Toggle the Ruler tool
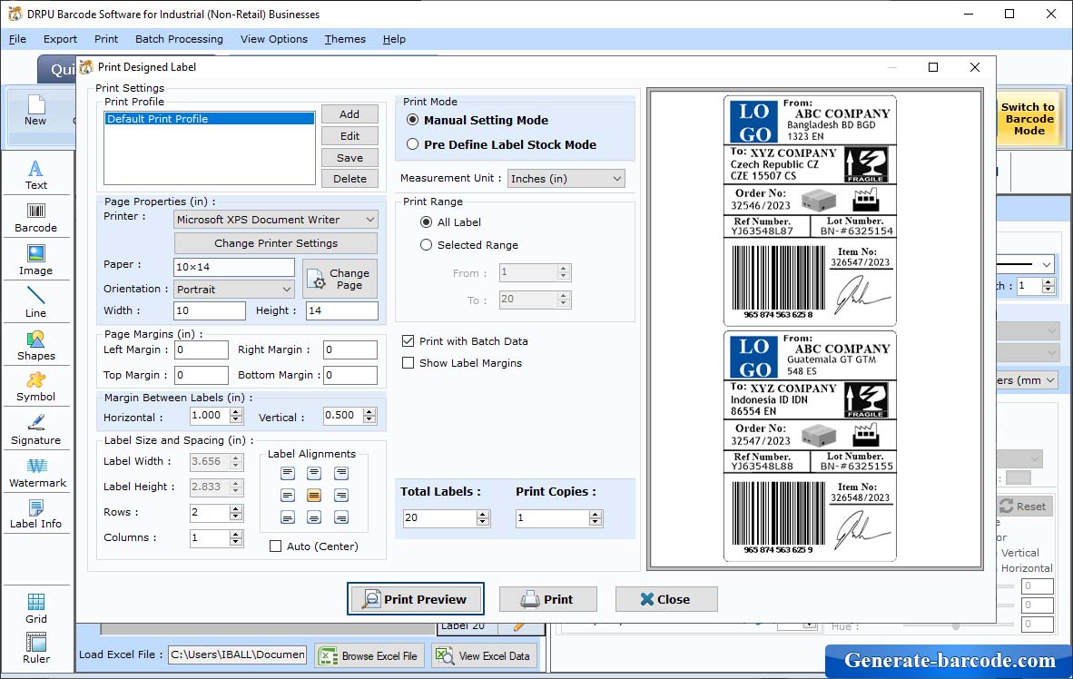 [x=36, y=648]
